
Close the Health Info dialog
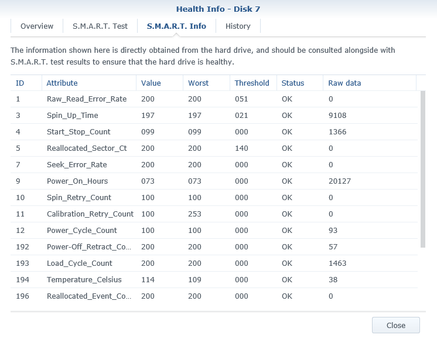pyautogui.click(x=396, y=325)
